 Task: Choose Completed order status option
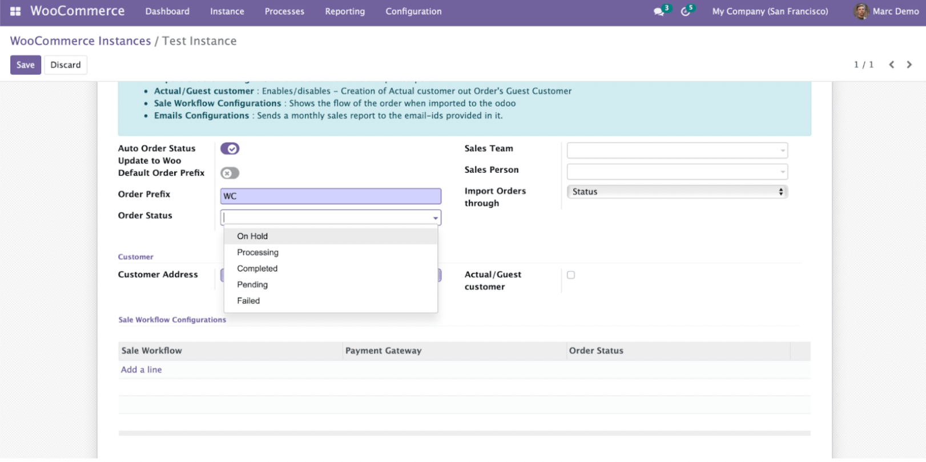point(257,269)
